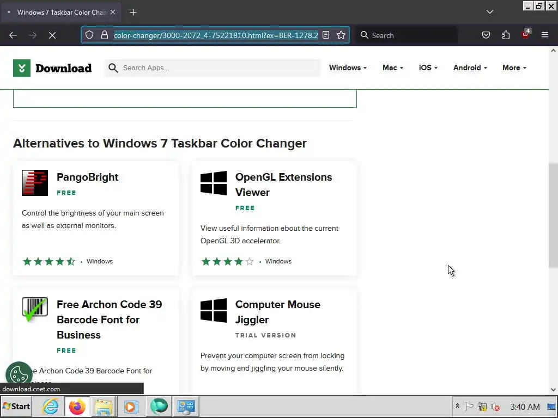
Task: Bookmark this page with star icon
Action: (341, 35)
